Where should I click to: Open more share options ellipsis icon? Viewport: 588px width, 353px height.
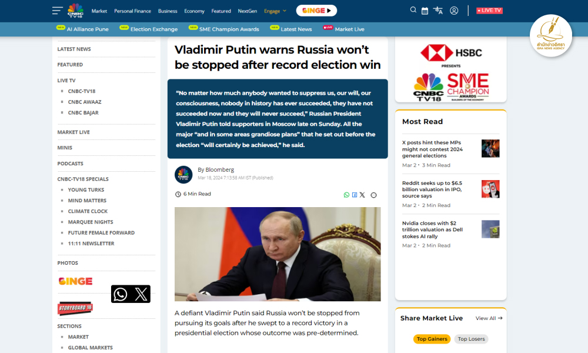pyautogui.click(x=373, y=195)
